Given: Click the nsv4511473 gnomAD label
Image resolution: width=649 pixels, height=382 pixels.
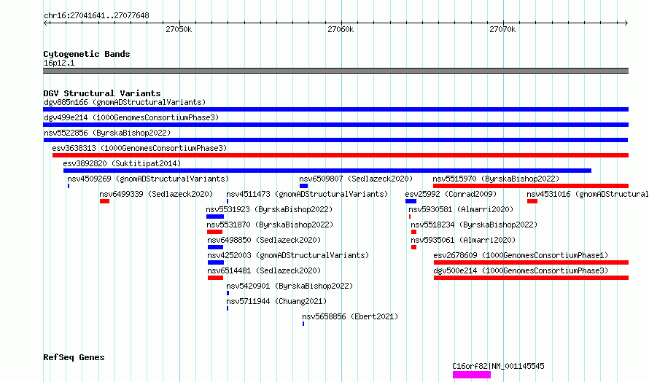Looking at the screenshot, I should click(307, 194).
